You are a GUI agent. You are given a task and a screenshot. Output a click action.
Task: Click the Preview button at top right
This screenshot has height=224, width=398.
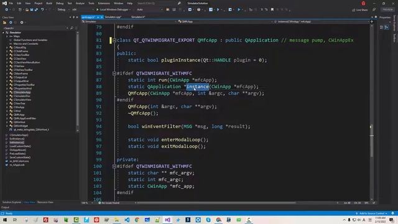pos(387,10)
